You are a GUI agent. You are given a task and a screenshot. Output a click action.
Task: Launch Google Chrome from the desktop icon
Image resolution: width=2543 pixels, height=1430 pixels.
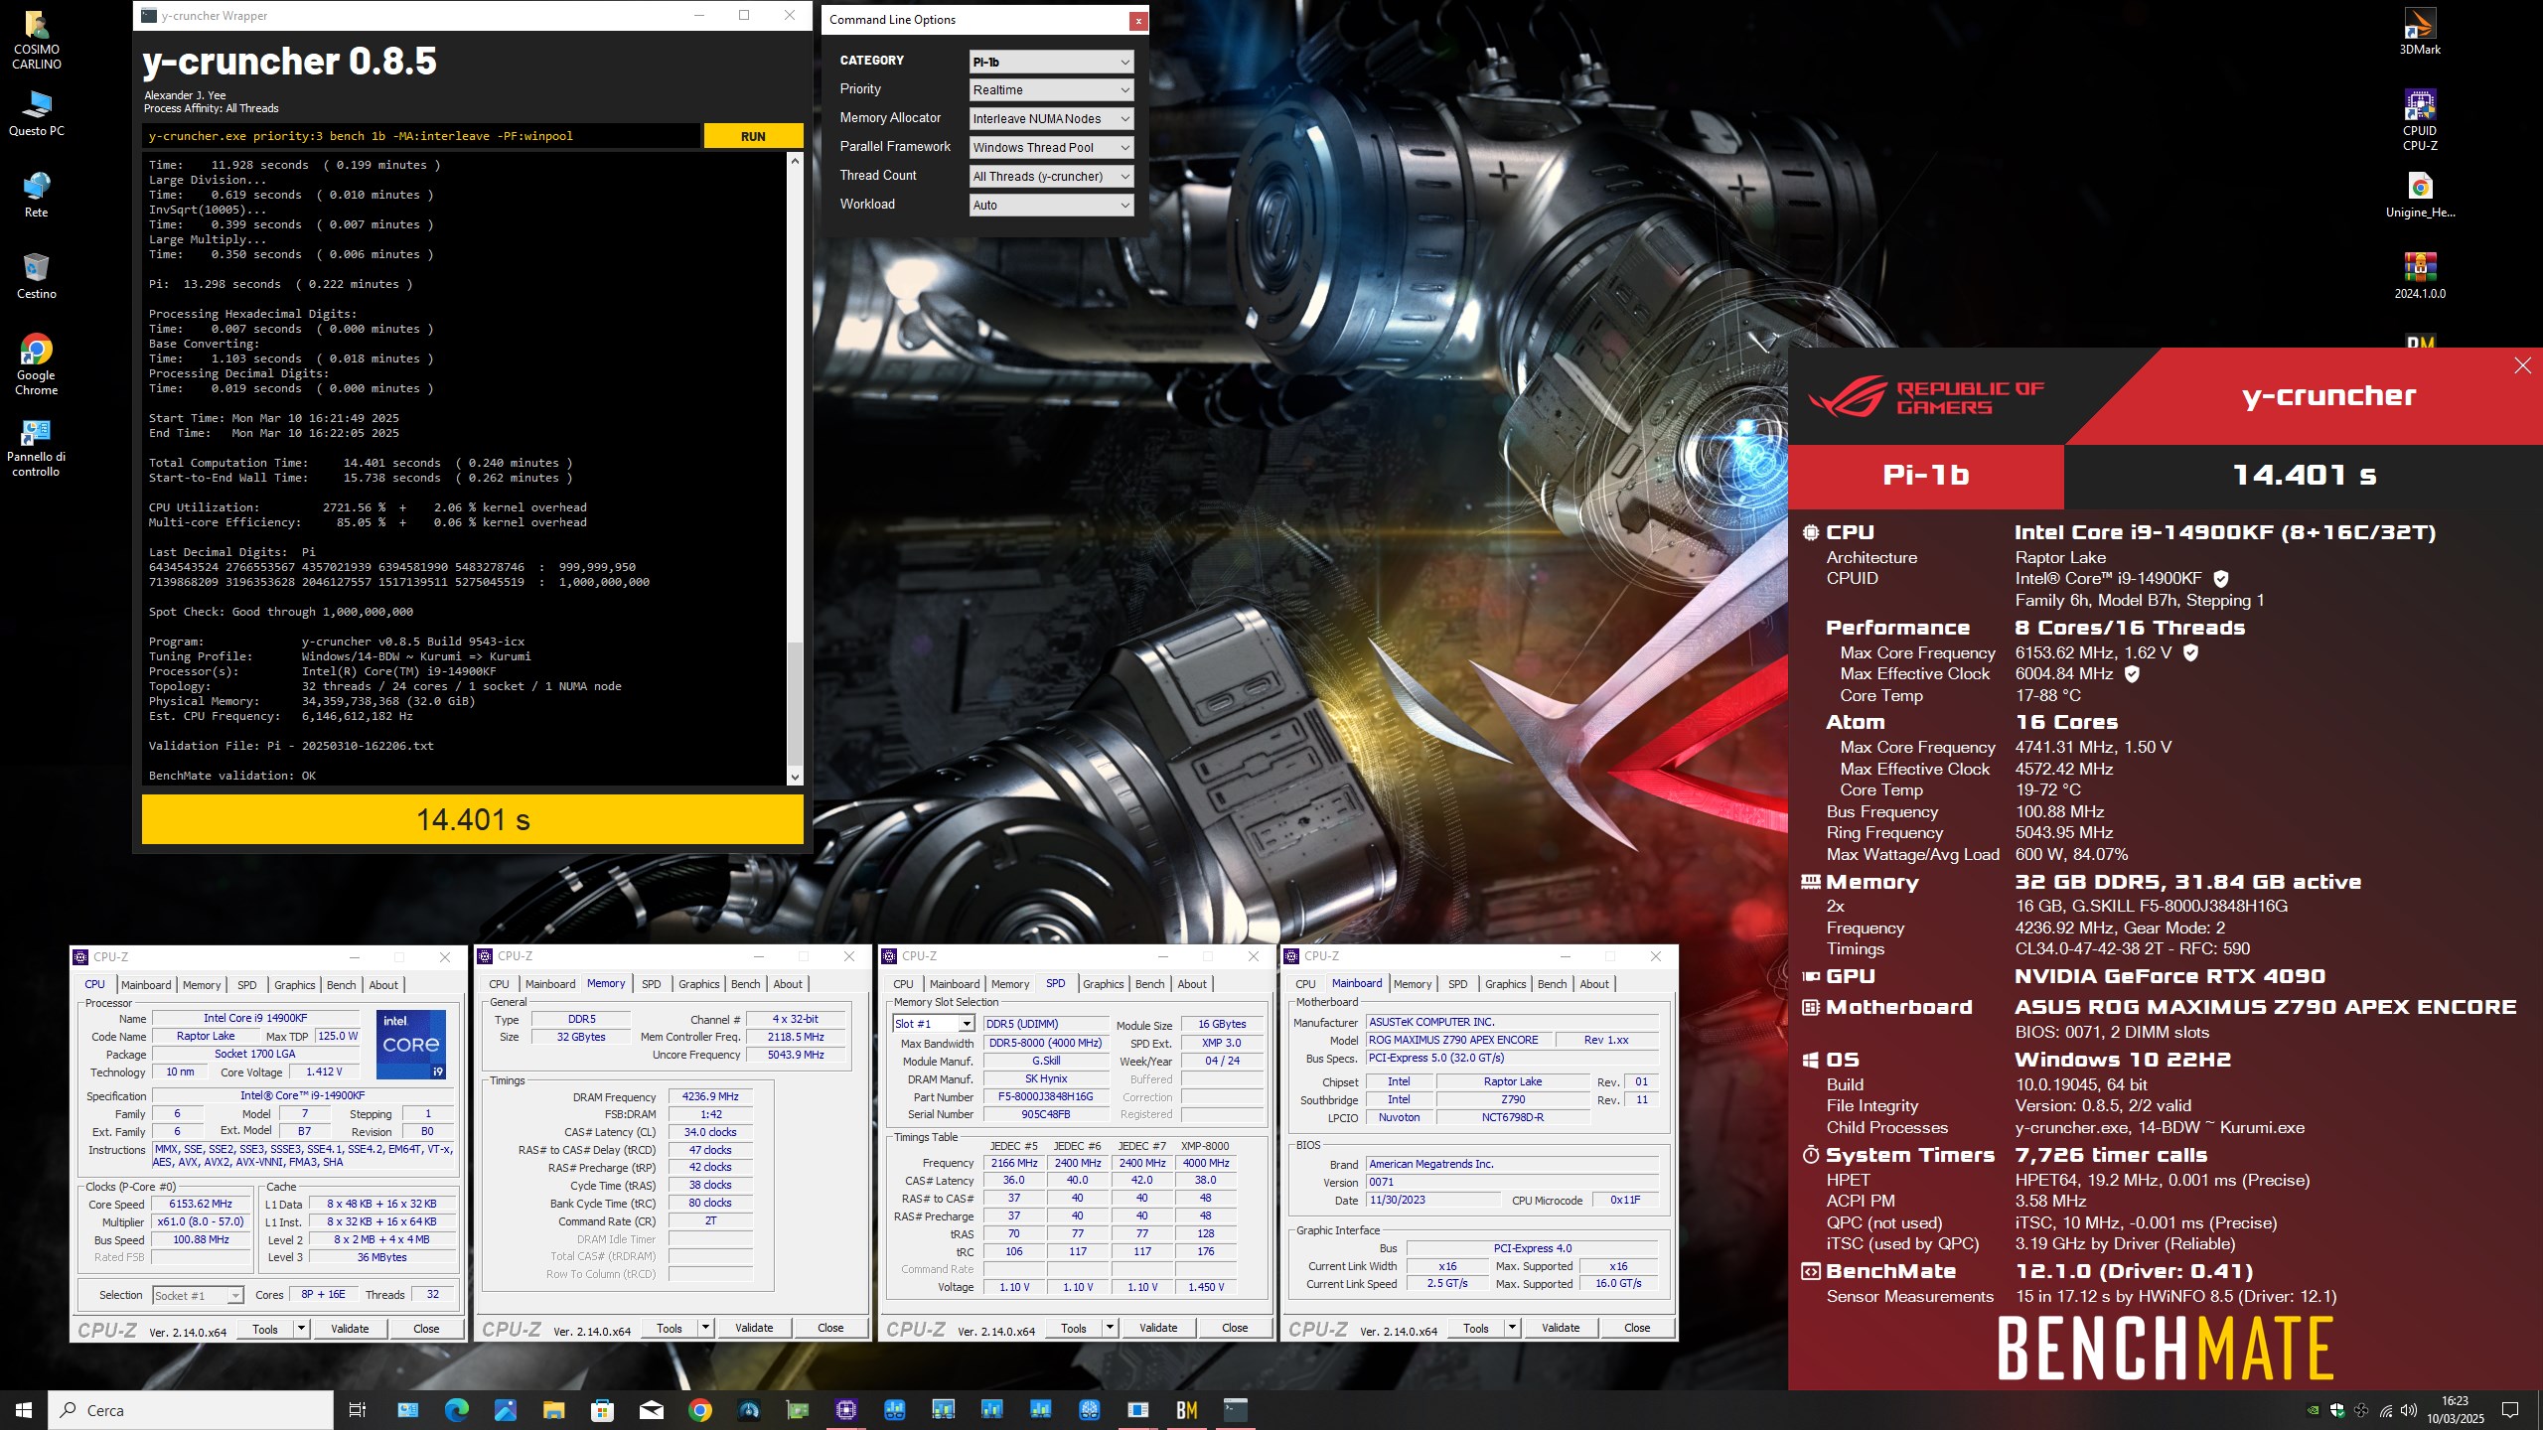36,364
